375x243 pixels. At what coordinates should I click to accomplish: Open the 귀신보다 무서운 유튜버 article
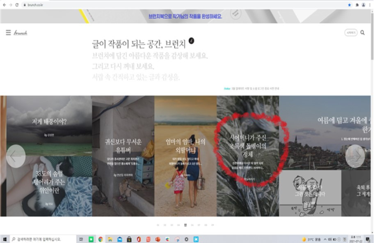click(x=123, y=156)
